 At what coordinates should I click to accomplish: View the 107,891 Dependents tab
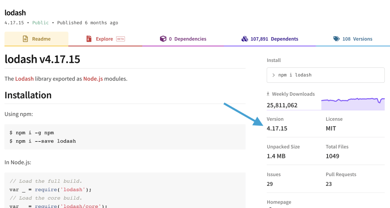click(270, 39)
